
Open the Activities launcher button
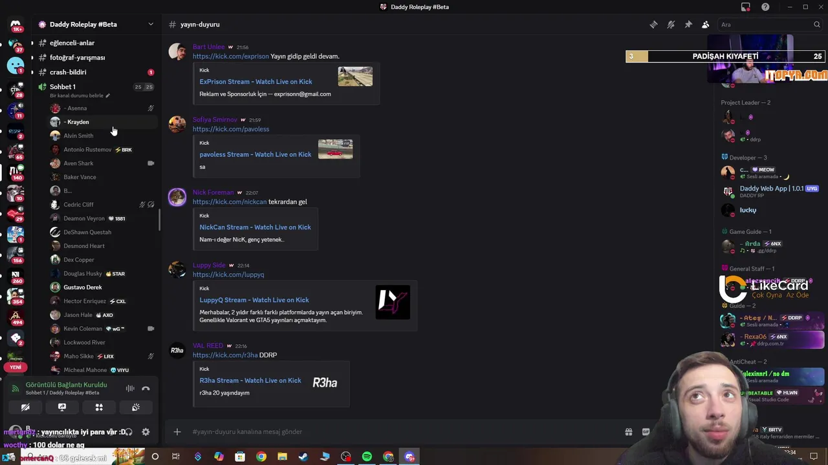pos(99,408)
